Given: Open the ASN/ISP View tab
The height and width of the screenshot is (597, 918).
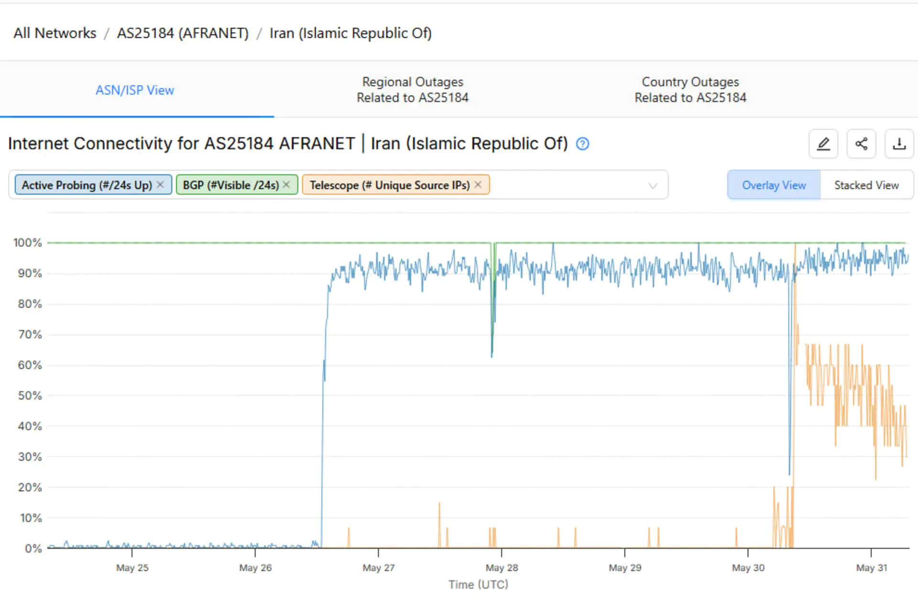Looking at the screenshot, I should 135,90.
